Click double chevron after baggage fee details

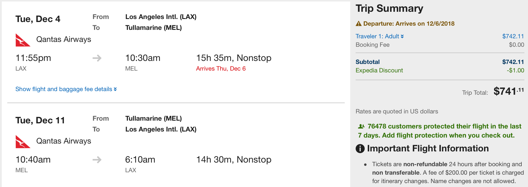[115, 89]
